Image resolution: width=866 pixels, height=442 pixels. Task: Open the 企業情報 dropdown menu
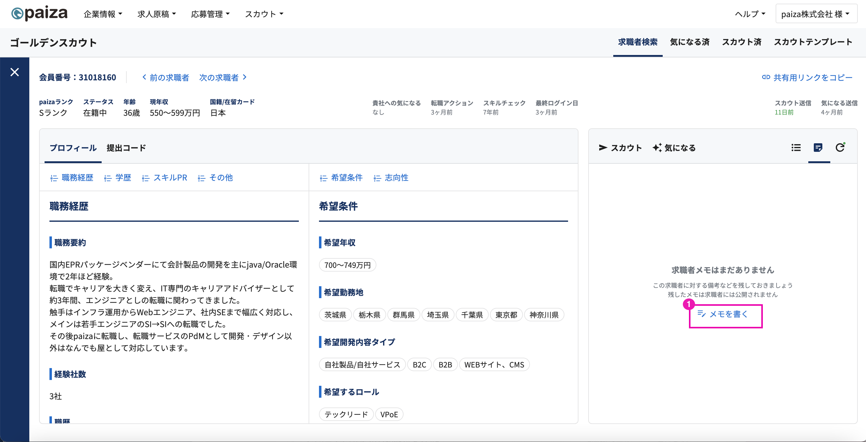(x=103, y=14)
